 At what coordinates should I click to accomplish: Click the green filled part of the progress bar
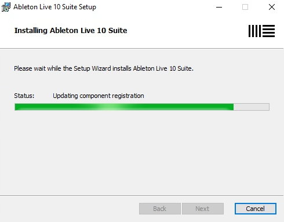(124, 107)
